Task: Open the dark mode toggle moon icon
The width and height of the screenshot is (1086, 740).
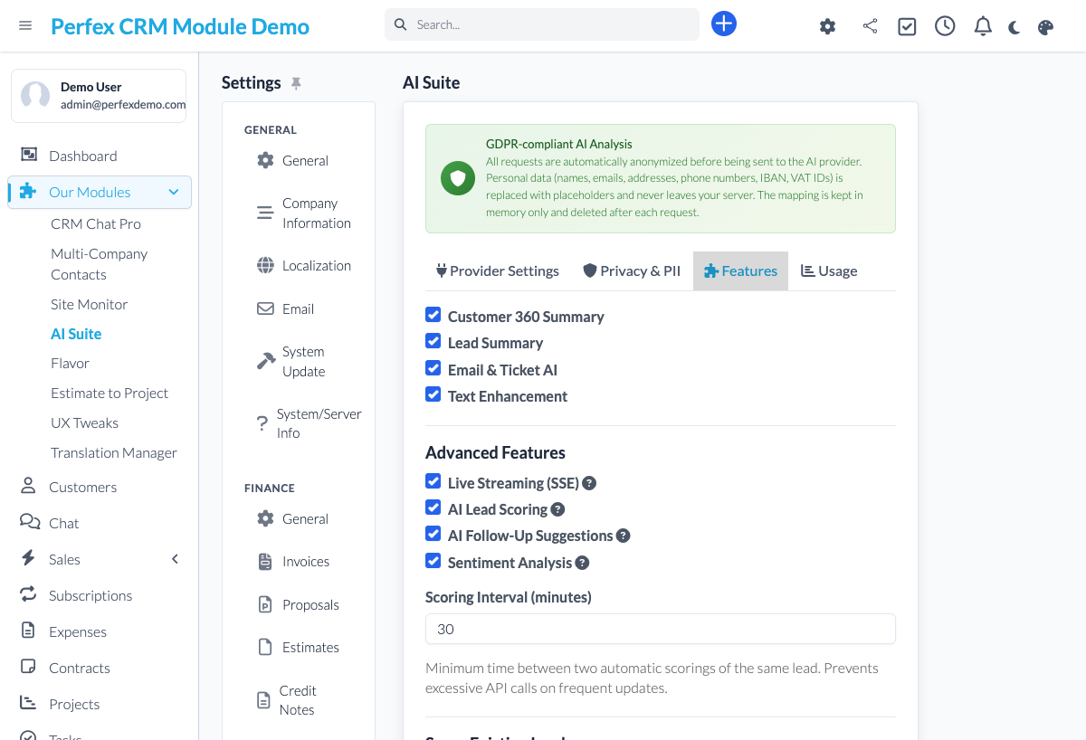Action: click(1014, 26)
